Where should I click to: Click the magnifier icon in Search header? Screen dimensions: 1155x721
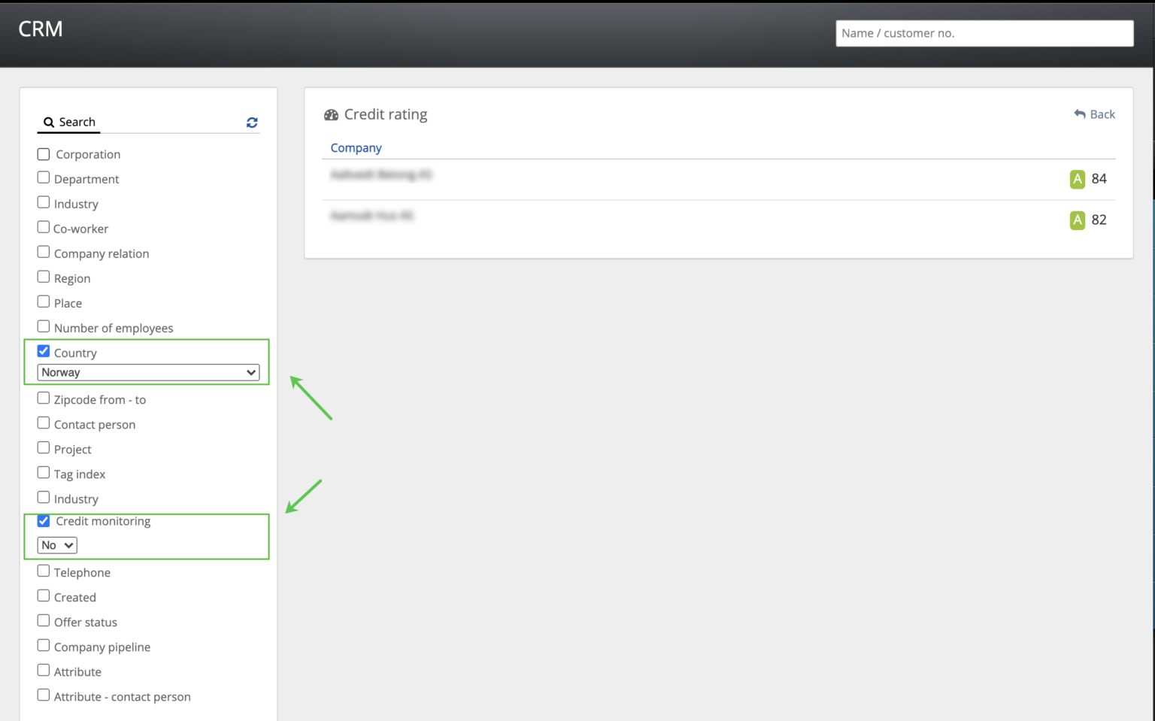click(x=49, y=123)
